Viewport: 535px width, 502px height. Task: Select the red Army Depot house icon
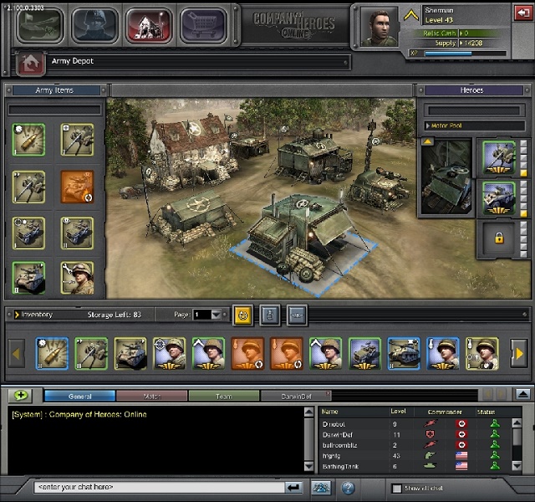[149, 26]
